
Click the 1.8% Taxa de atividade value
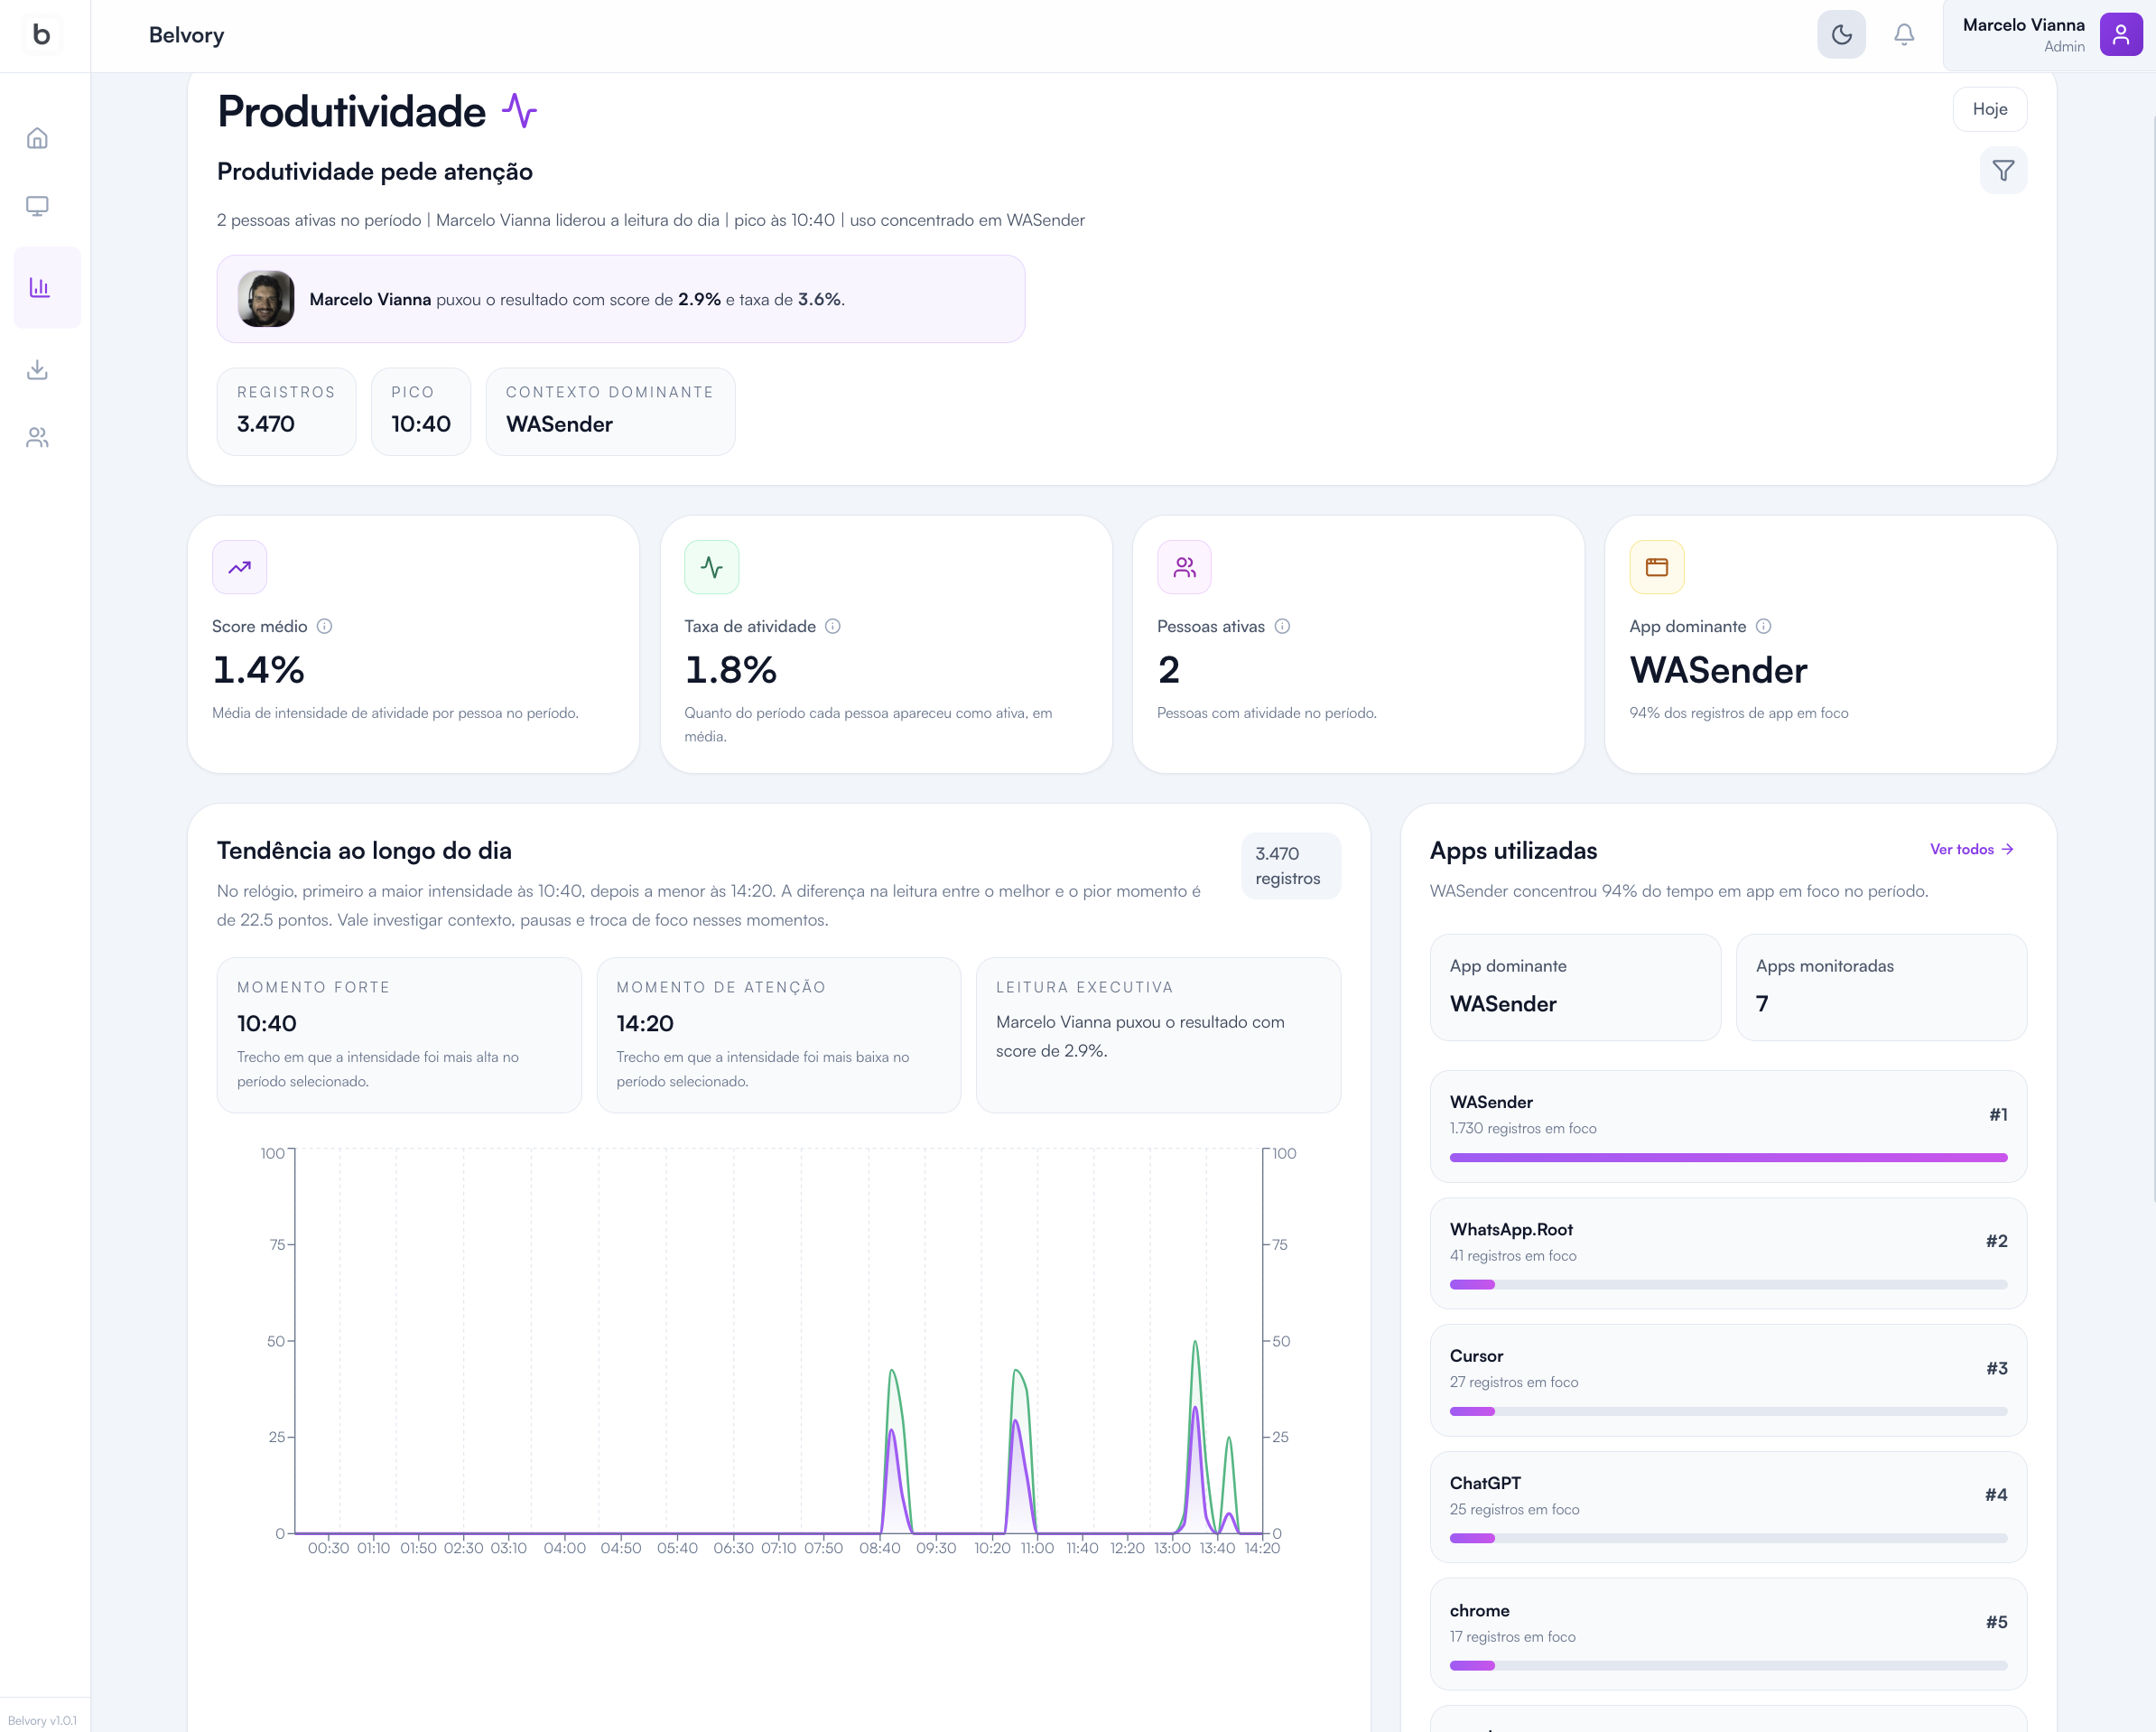click(x=730, y=670)
